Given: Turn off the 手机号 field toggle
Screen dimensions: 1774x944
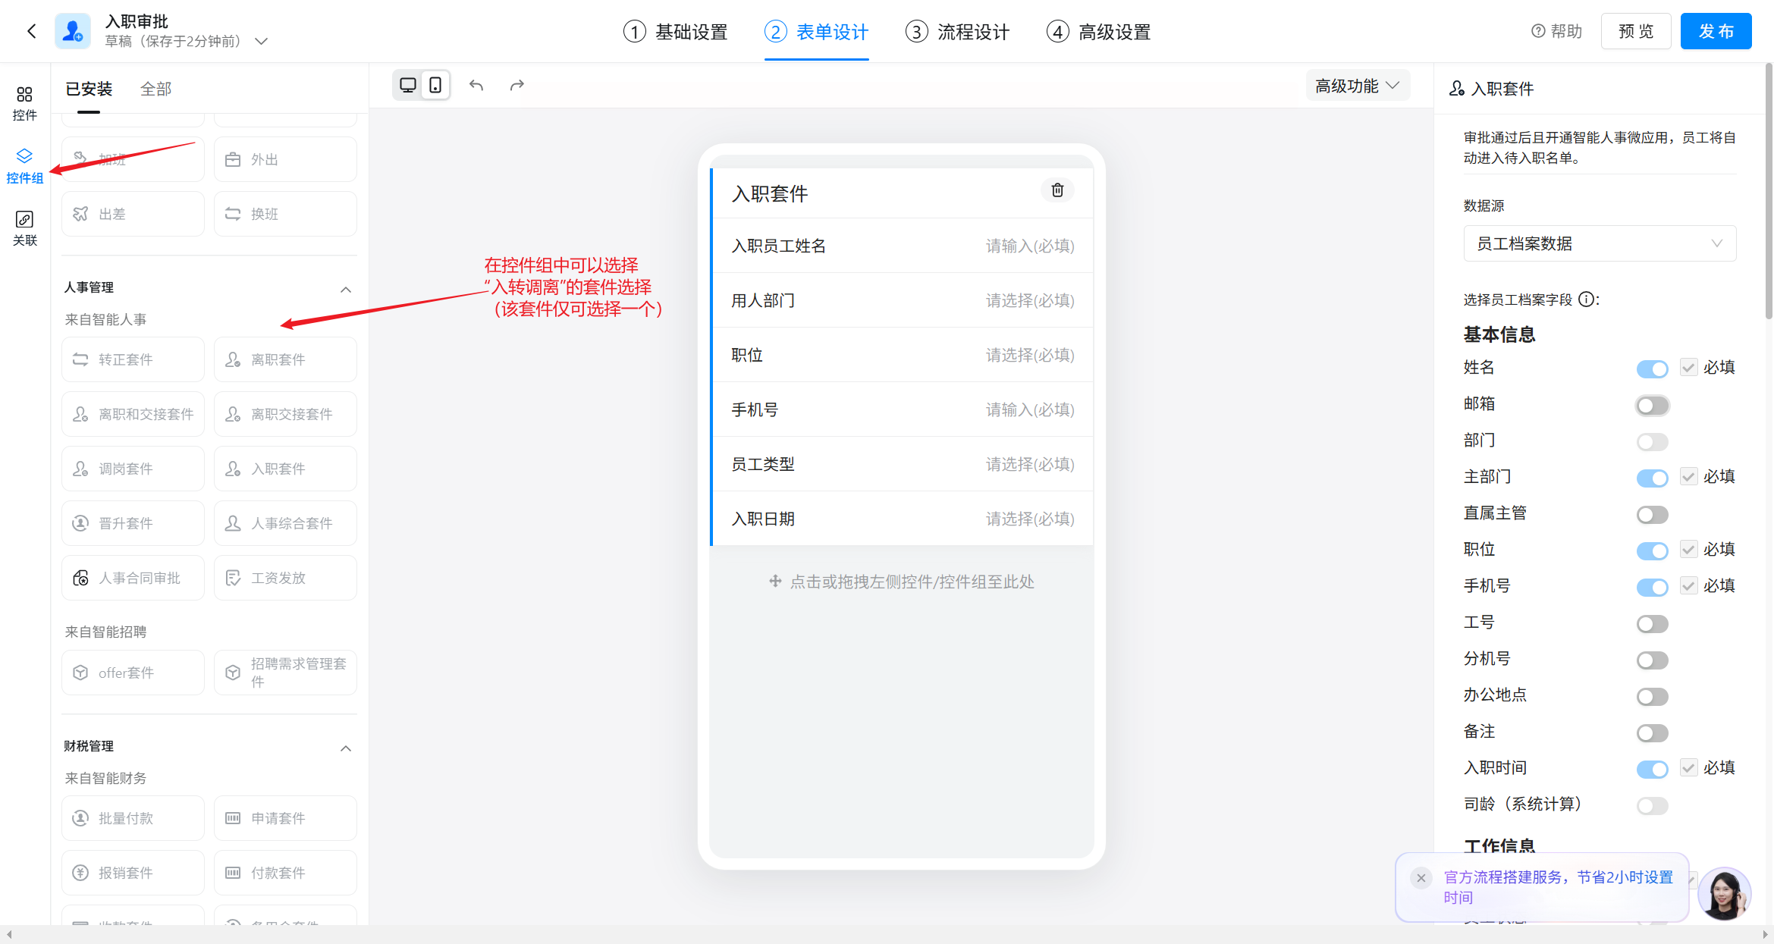Looking at the screenshot, I should pyautogui.click(x=1652, y=587).
